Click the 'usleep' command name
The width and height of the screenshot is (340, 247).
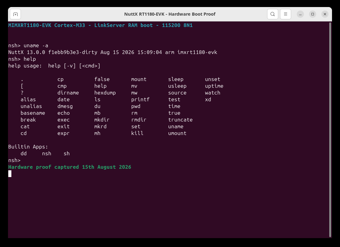pyautogui.click(x=177, y=86)
